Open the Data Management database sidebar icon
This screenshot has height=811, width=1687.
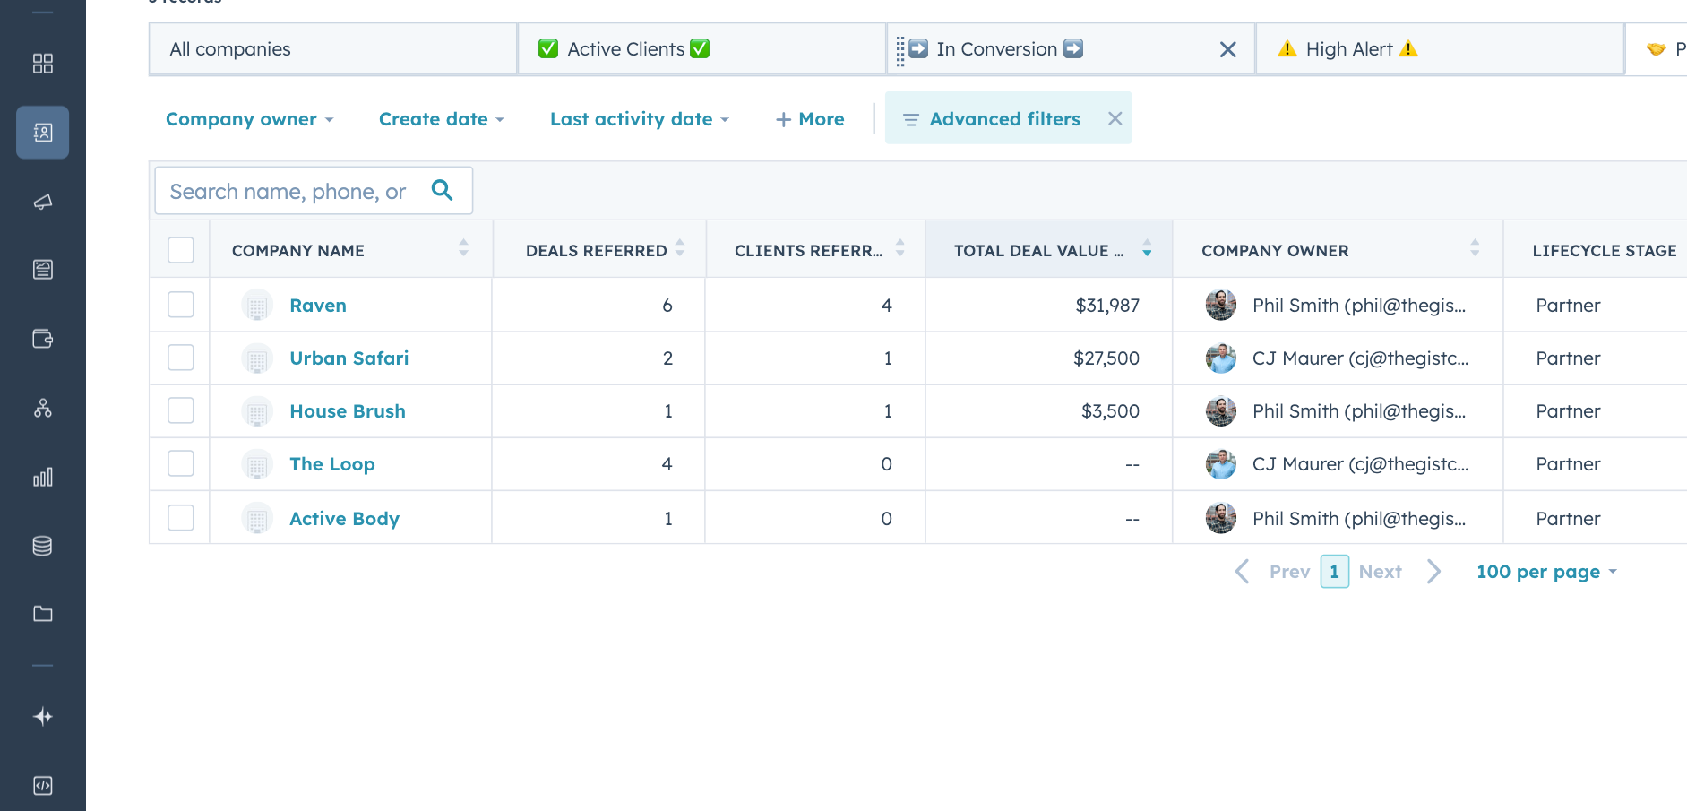[42, 546]
